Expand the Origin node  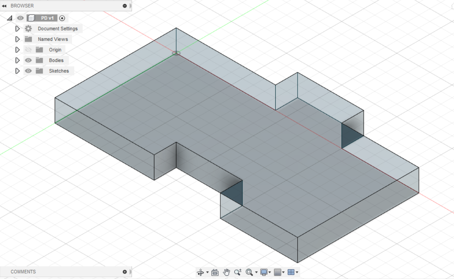pyautogui.click(x=17, y=50)
